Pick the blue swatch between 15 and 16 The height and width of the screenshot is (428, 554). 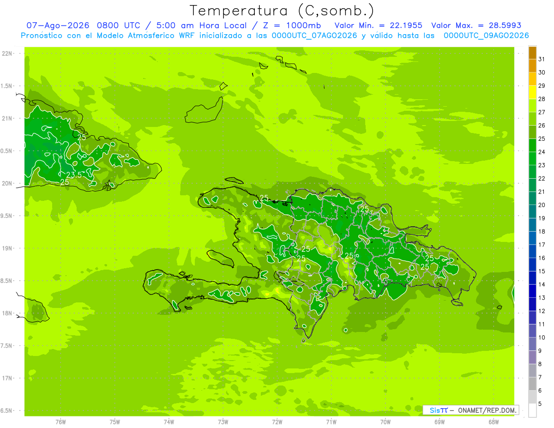(x=532, y=265)
